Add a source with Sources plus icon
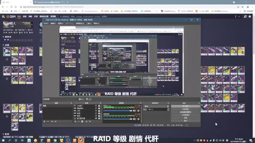The height and width of the screenshot is (143, 255). point(75,121)
